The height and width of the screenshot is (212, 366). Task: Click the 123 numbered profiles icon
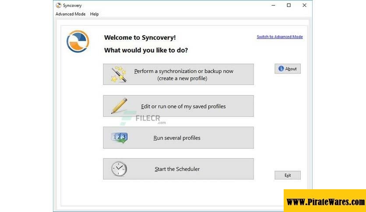click(x=119, y=138)
